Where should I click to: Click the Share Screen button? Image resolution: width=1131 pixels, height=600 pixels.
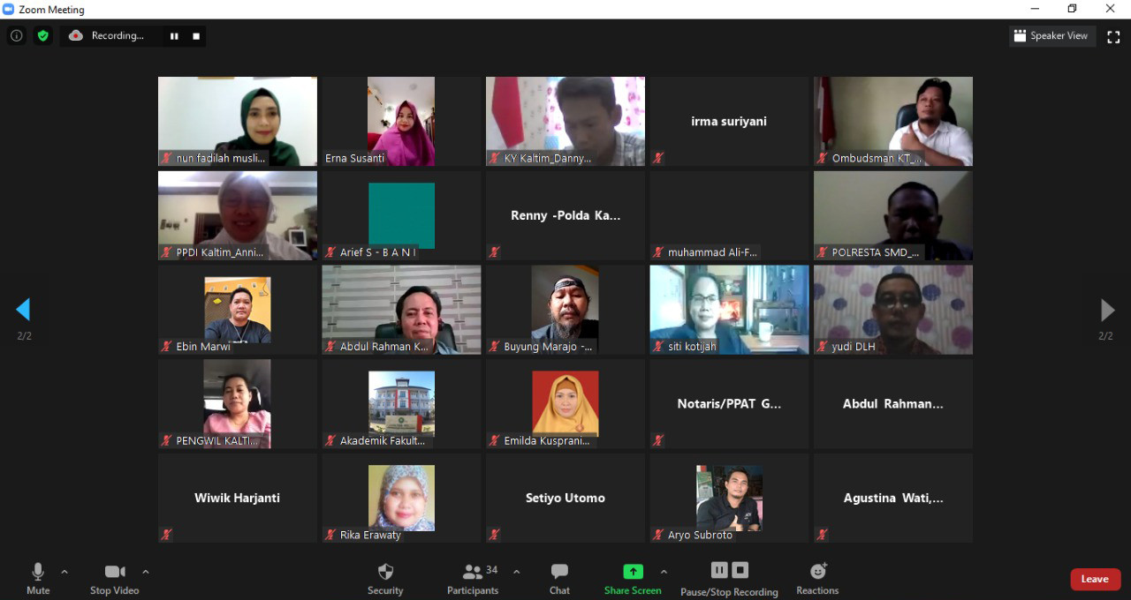click(x=633, y=578)
